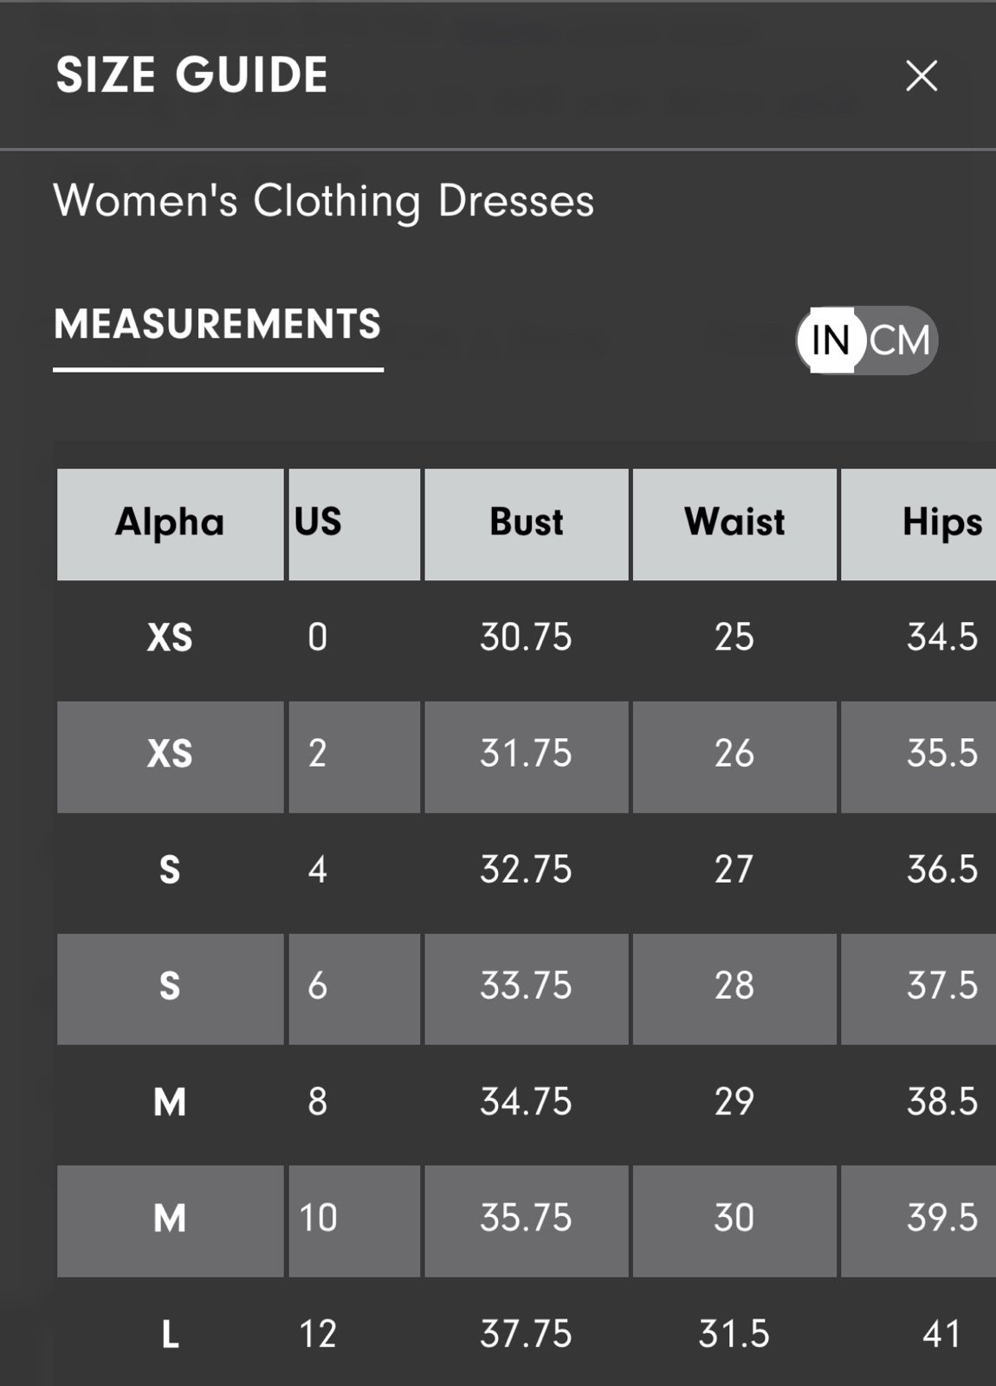Click the Alpha column header
Image resolution: width=996 pixels, height=1386 pixels.
170,523
